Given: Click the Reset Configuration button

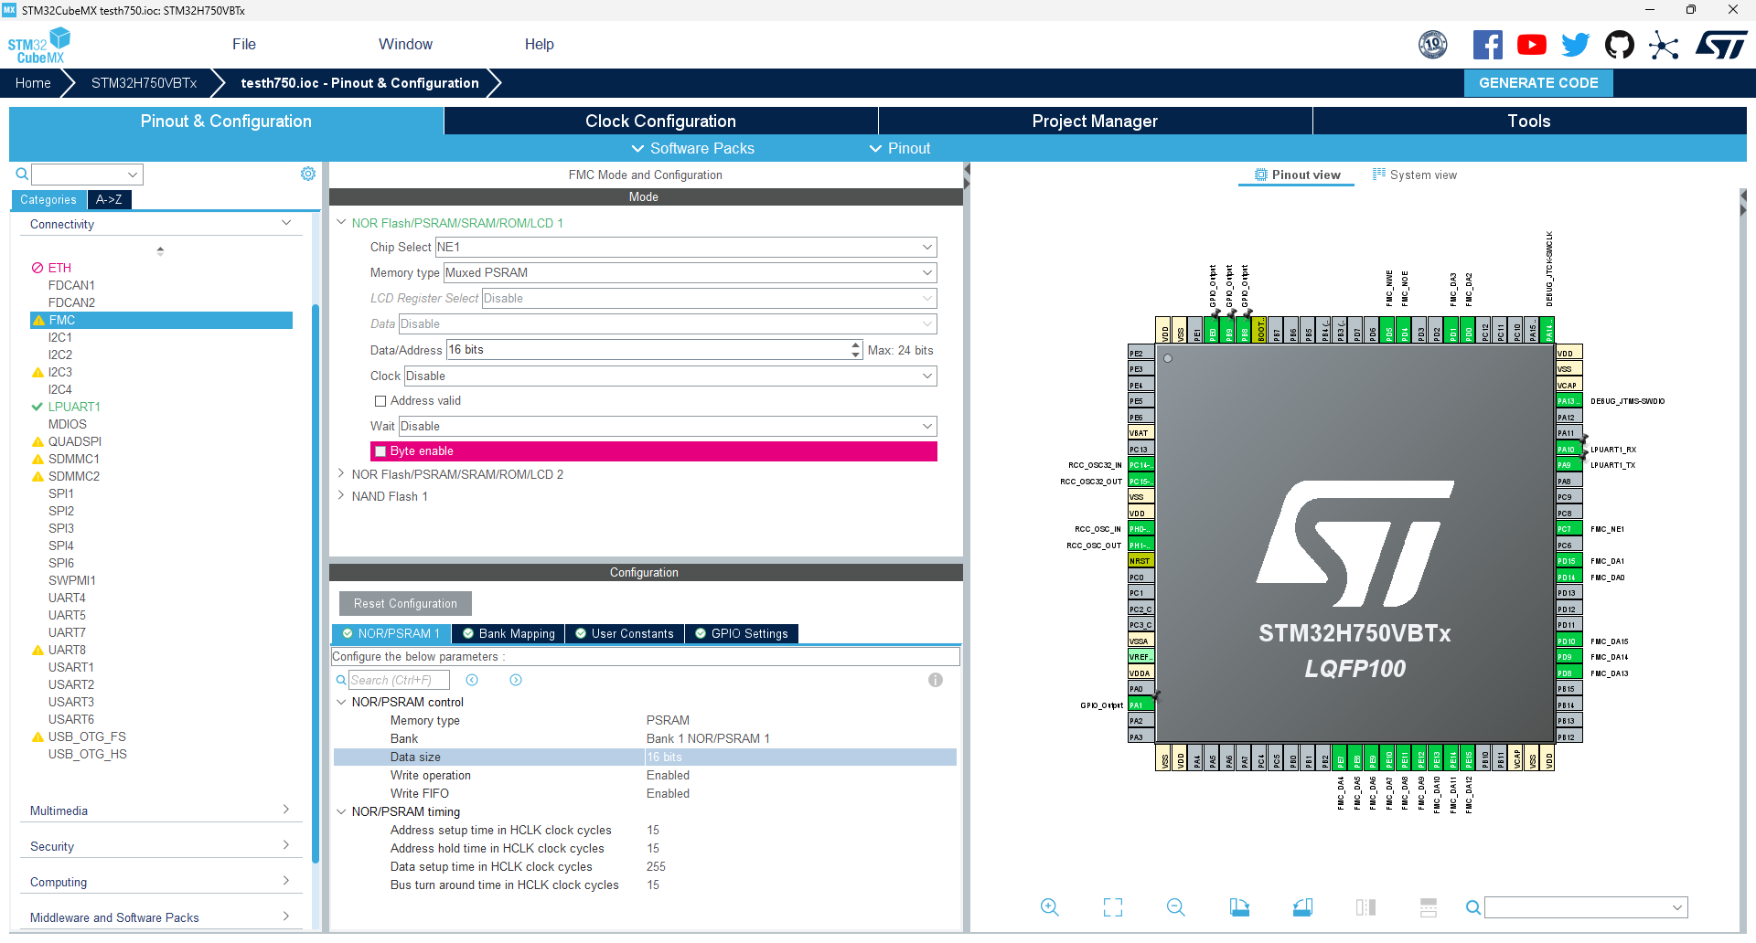Looking at the screenshot, I should pos(405,603).
